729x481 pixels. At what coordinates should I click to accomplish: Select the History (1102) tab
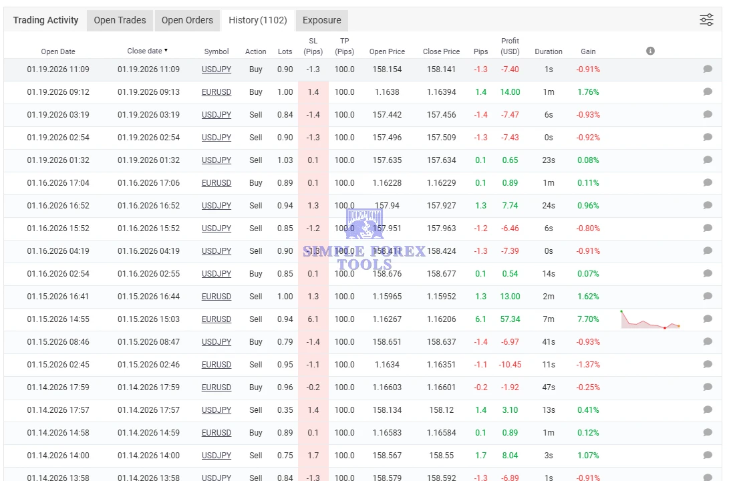coord(257,20)
